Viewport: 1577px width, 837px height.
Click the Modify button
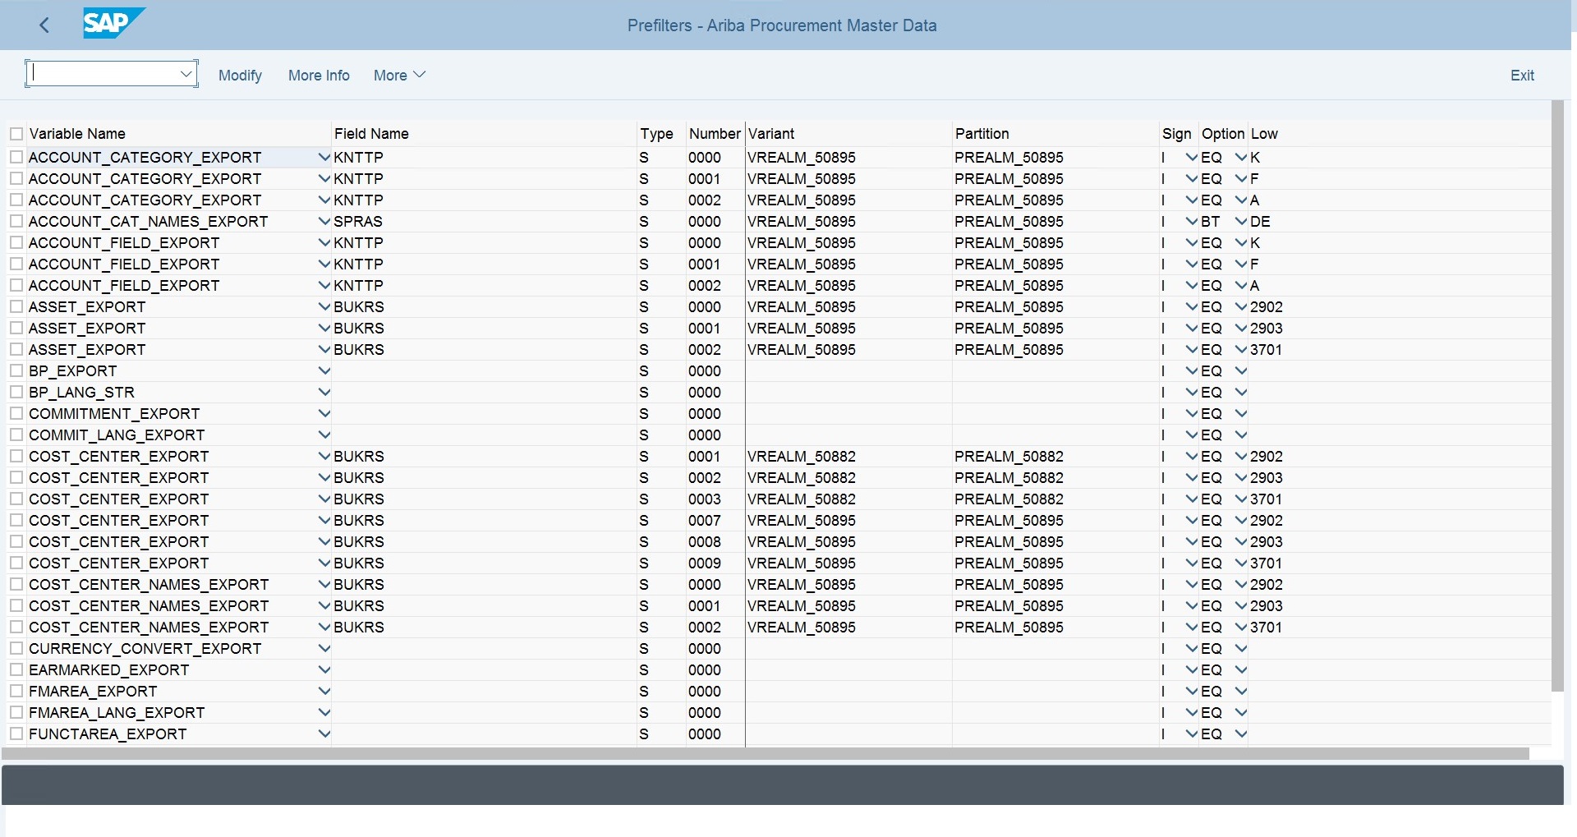click(240, 75)
